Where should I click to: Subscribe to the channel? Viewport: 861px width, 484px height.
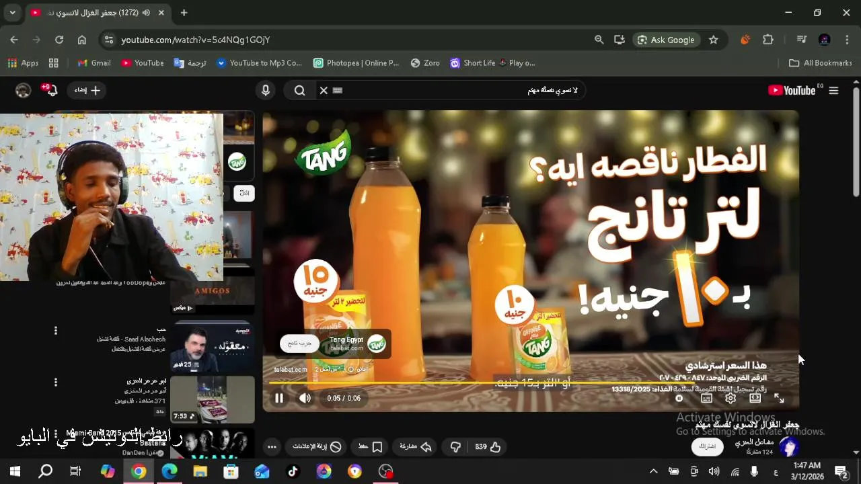pos(707,446)
